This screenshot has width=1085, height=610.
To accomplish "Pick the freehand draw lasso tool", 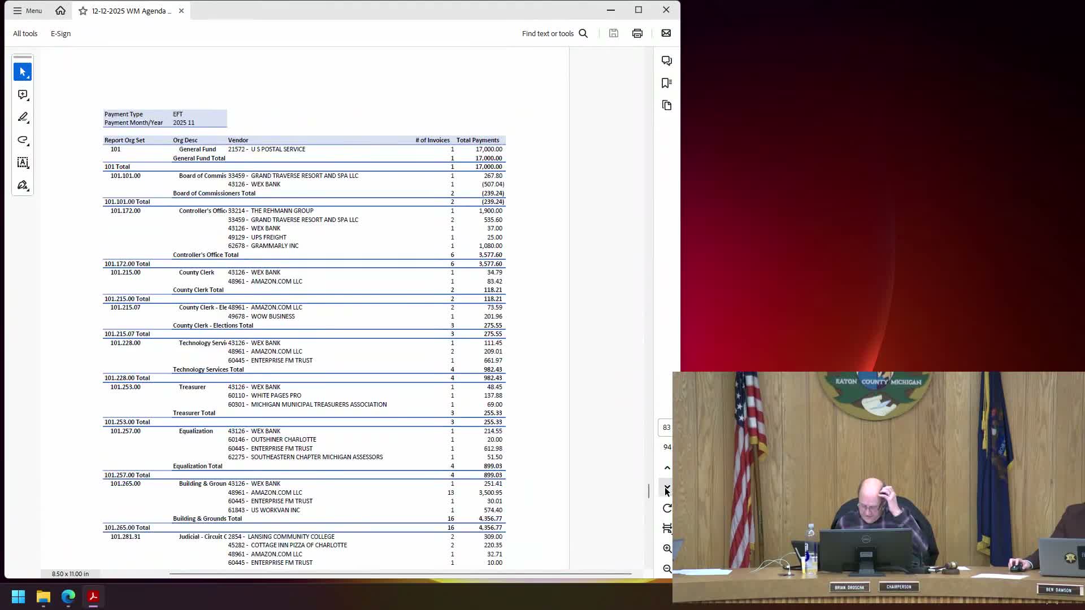I will coord(23,140).
